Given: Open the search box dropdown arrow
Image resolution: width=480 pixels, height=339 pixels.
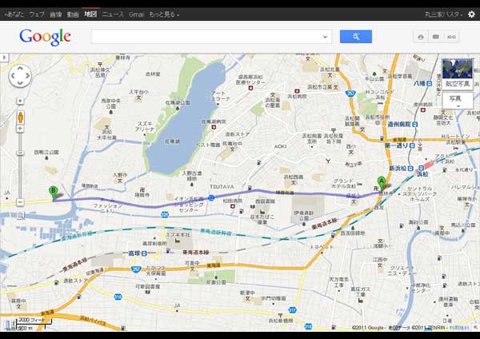Looking at the screenshot, I should click(x=325, y=37).
